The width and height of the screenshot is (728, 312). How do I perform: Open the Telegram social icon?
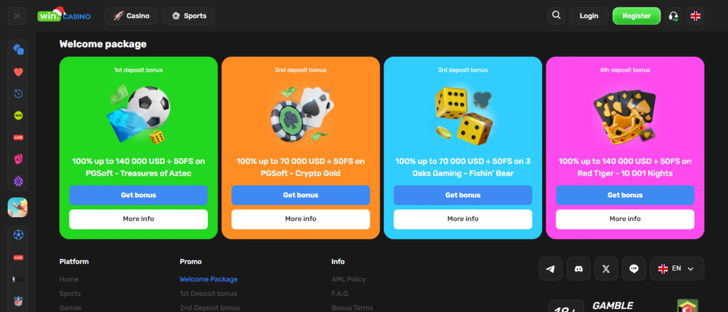coord(550,269)
